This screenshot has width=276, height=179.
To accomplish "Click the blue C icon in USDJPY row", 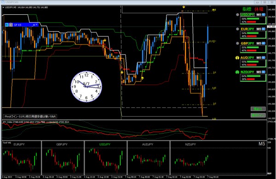I will point(264,15).
